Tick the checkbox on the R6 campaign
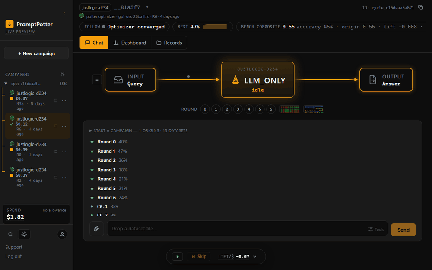 (56, 126)
